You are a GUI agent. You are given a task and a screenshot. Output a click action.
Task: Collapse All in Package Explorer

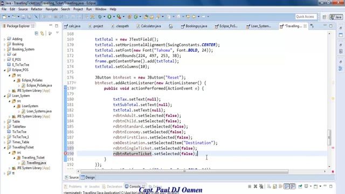pos(37,33)
